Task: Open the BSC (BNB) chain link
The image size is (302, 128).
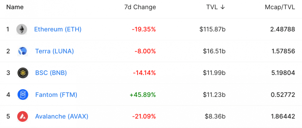Action: [51, 73]
